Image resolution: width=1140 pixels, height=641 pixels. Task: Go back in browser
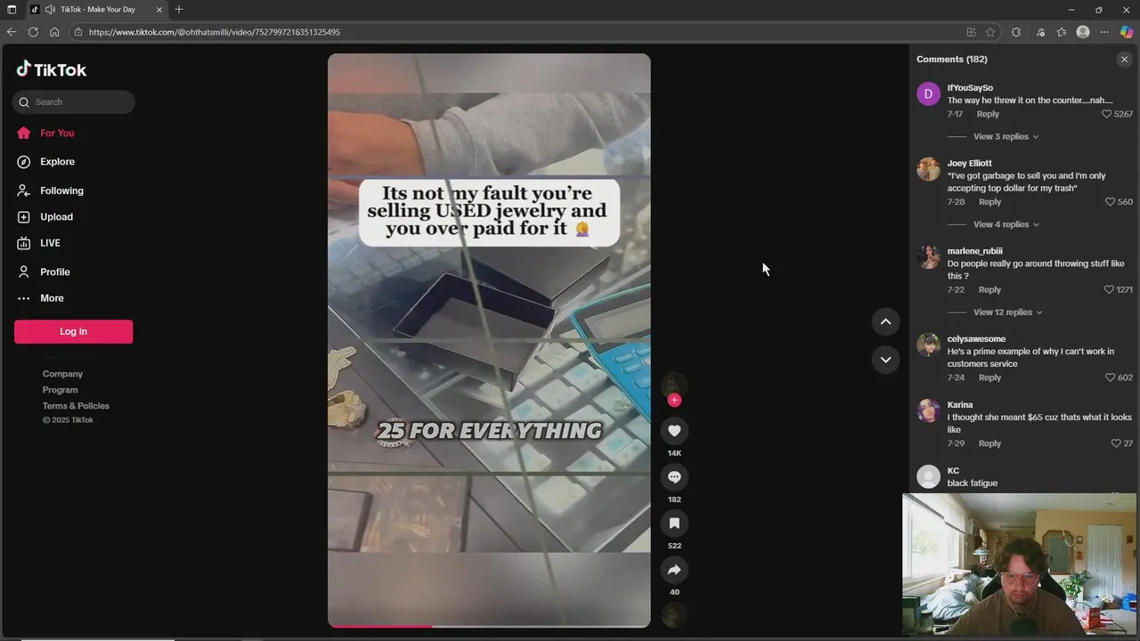click(x=12, y=32)
